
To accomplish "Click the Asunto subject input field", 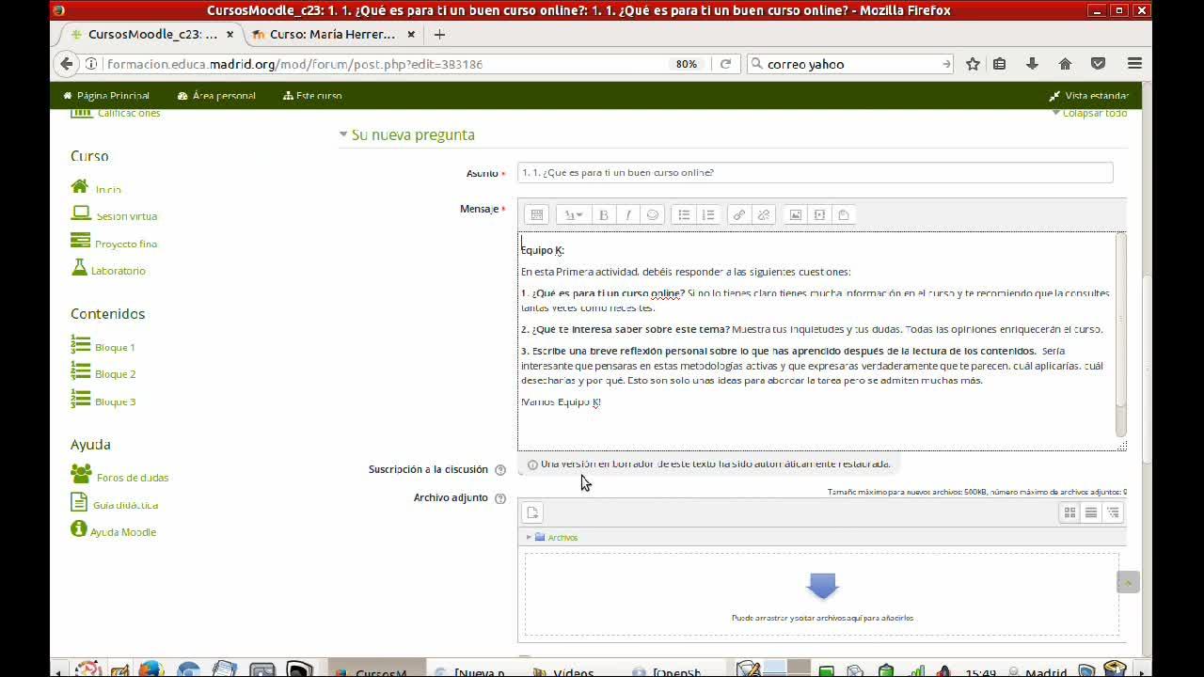I will [x=815, y=173].
